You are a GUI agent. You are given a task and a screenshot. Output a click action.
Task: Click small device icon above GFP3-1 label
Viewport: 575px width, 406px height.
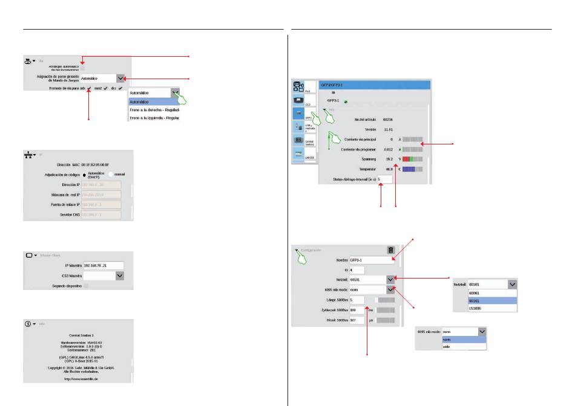333,92
